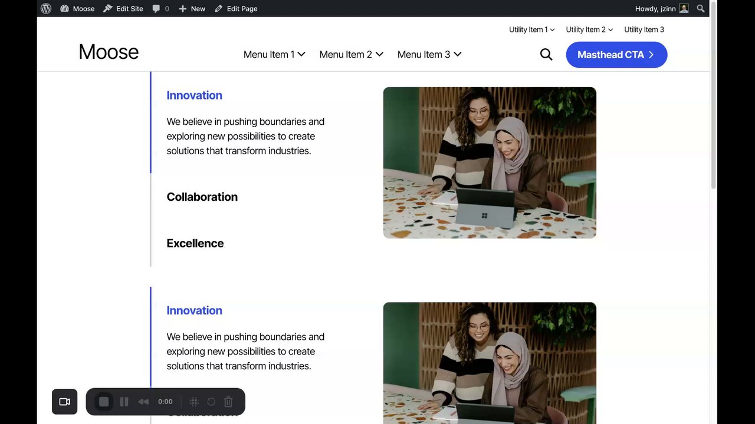
Task: Select the Excellence tab
Action: pos(195,243)
